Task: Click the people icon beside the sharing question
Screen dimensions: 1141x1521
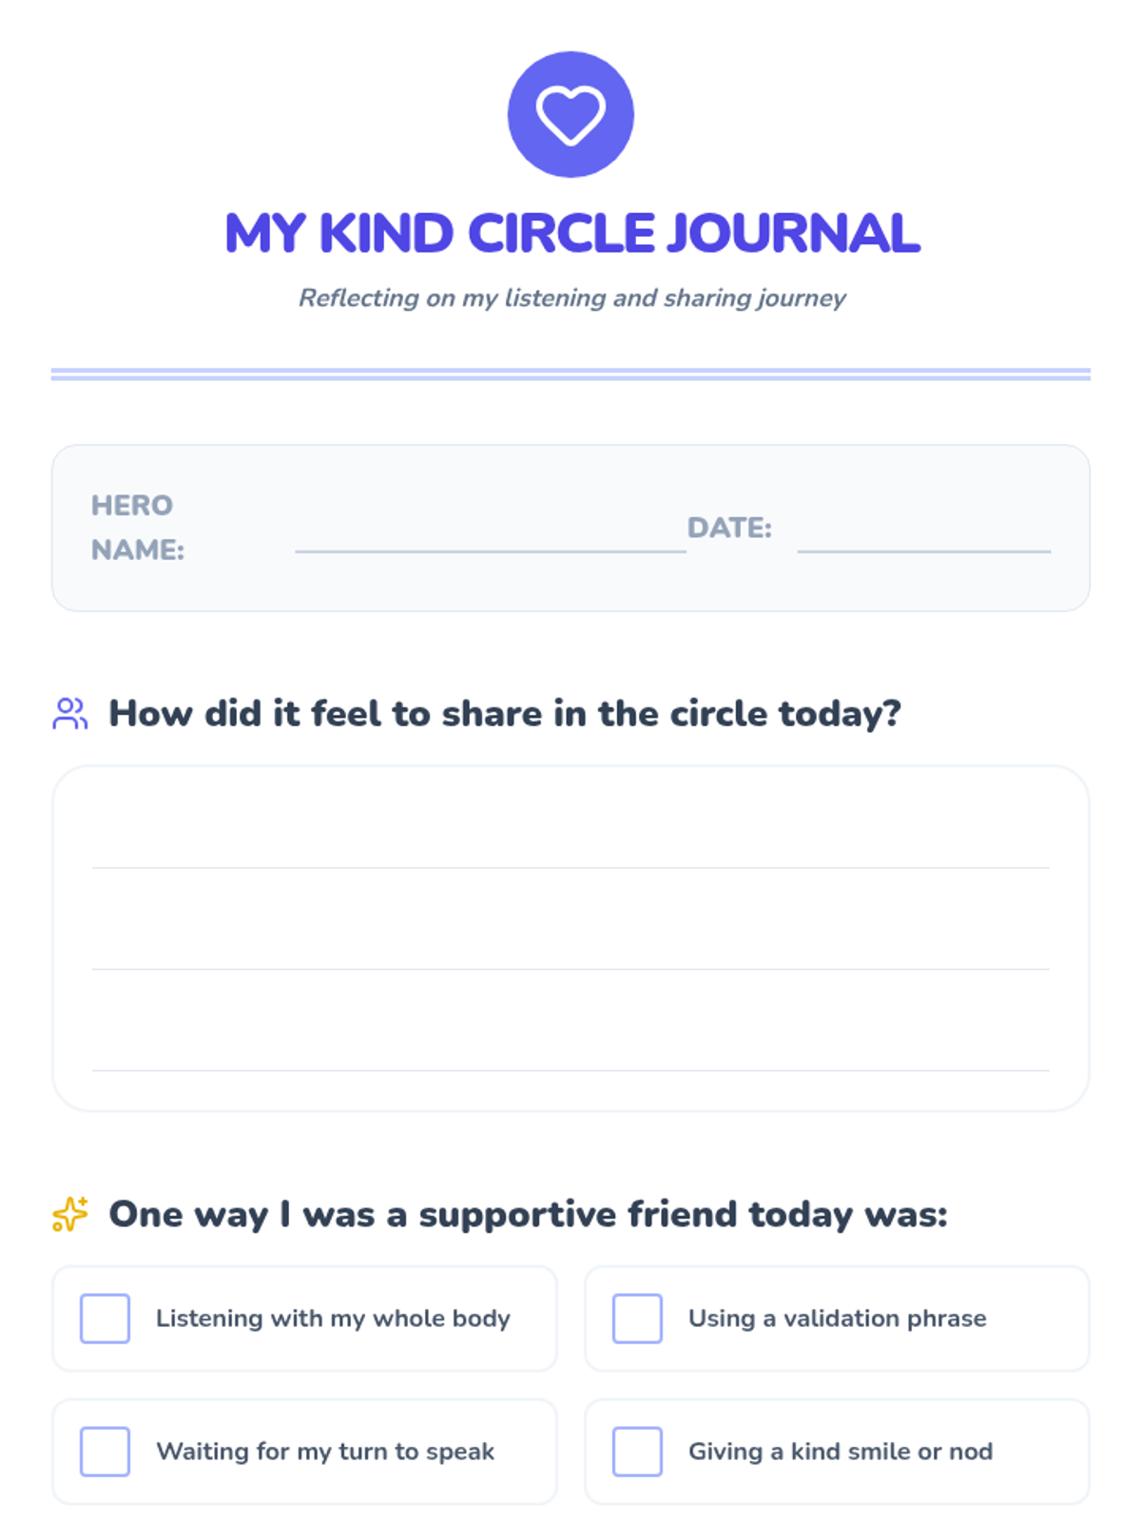Action: coord(69,714)
